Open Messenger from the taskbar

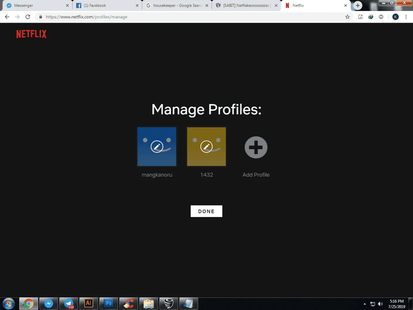click(x=49, y=303)
